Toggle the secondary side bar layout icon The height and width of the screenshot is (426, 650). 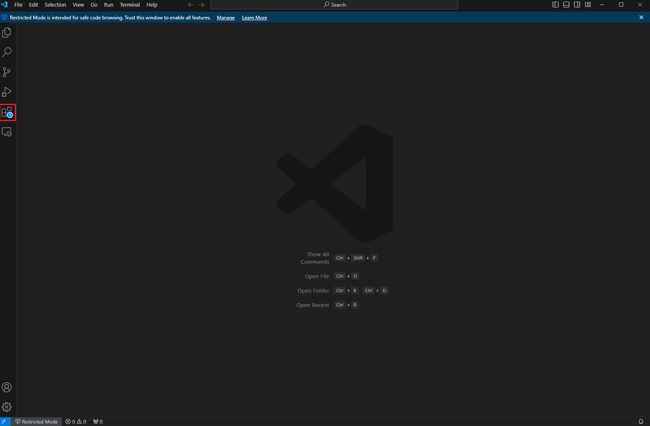pos(577,5)
